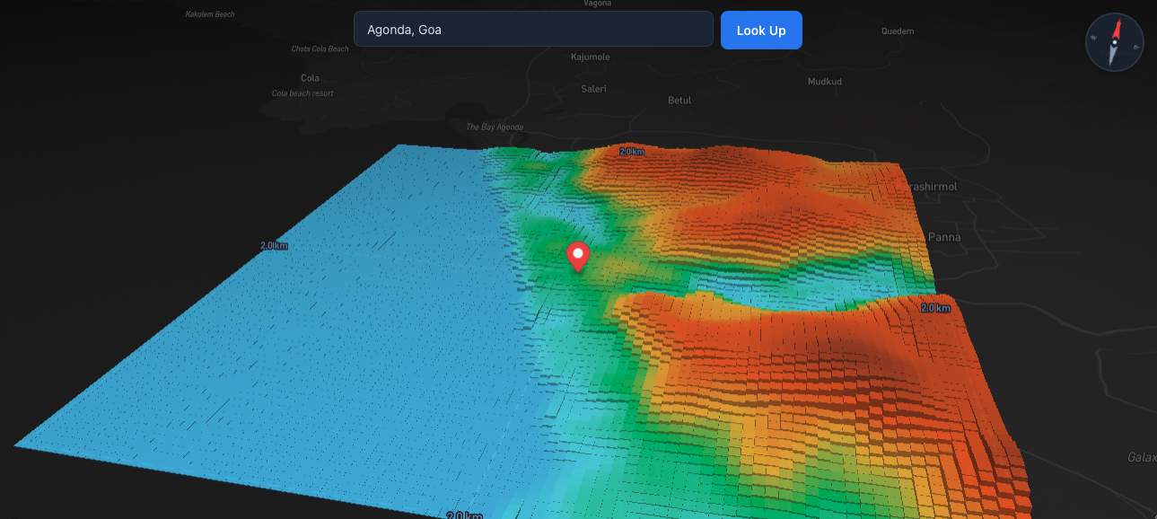The height and width of the screenshot is (519, 1157).
Task: Click the Cola beach resort label
Action: click(302, 93)
